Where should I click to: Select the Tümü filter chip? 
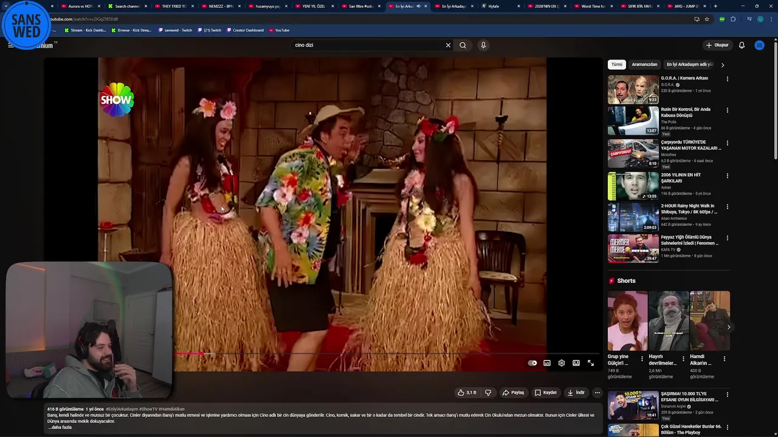point(617,64)
